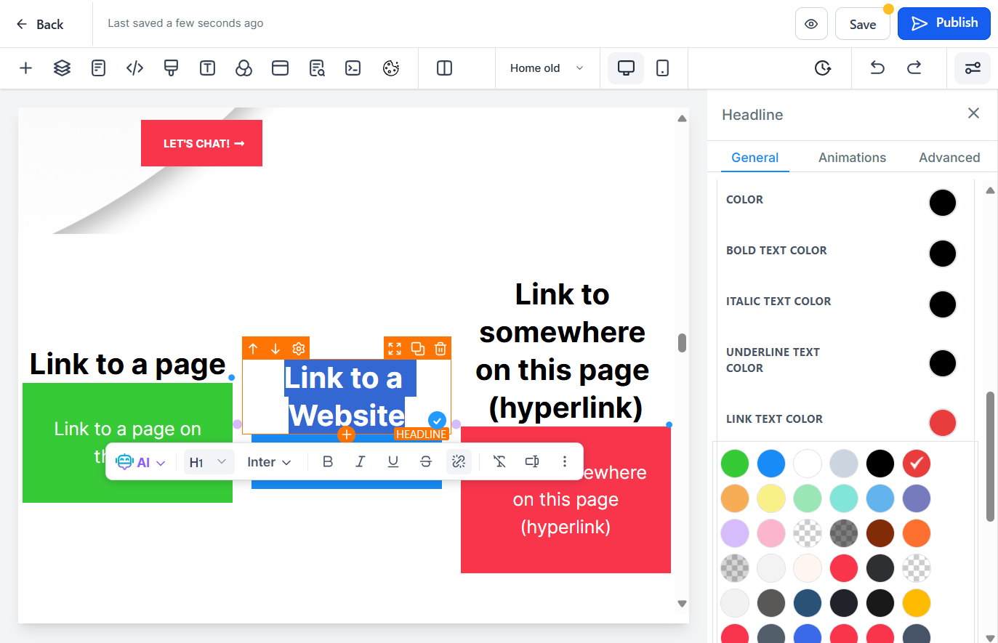The height and width of the screenshot is (643, 998).
Task: Move headline up with arrow icon
Action: coord(253,349)
